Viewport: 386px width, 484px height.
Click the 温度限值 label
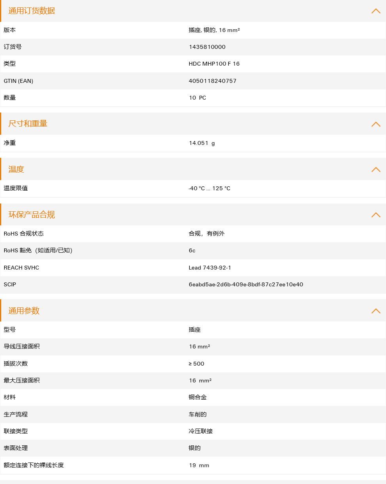click(16, 188)
